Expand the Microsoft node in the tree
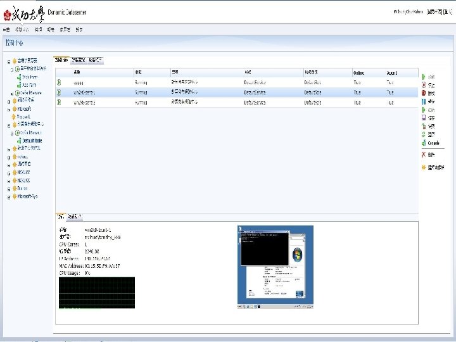Viewport: 456px width, 342px height. click(x=9, y=110)
